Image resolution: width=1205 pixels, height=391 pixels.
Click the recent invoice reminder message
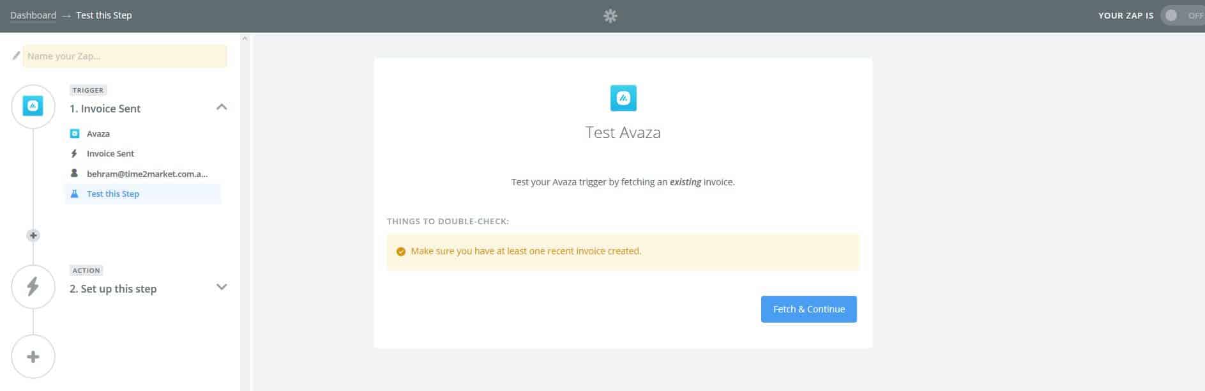click(x=526, y=251)
